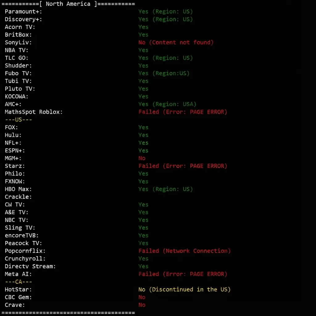Click Starz 'Failed (Error: PAGE ERROR)' text
Image resolution: width=316 pixels, height=316 pixels.
coord(183,166)
